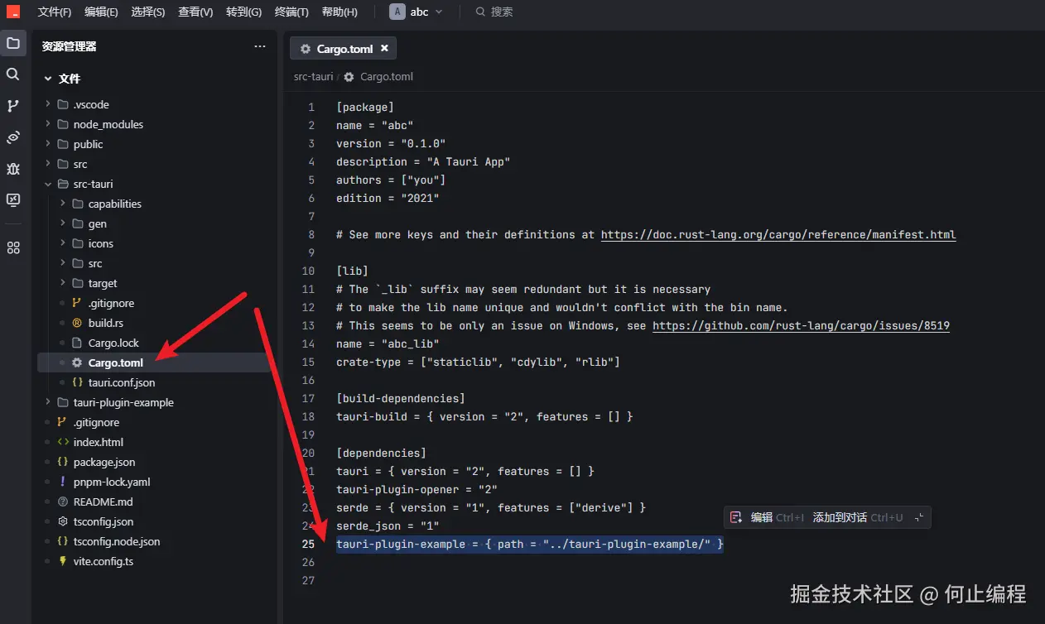Click tauri.conf.json braces file icon
The image size is (1045, 624).
(77, 382)
